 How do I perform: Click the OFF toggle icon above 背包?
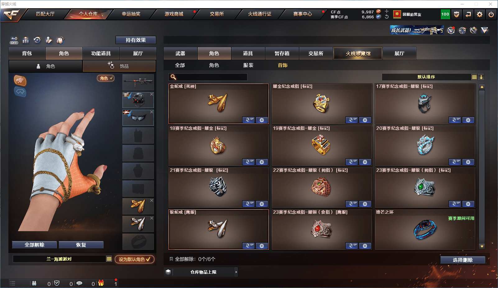click(x=14, y=40)
